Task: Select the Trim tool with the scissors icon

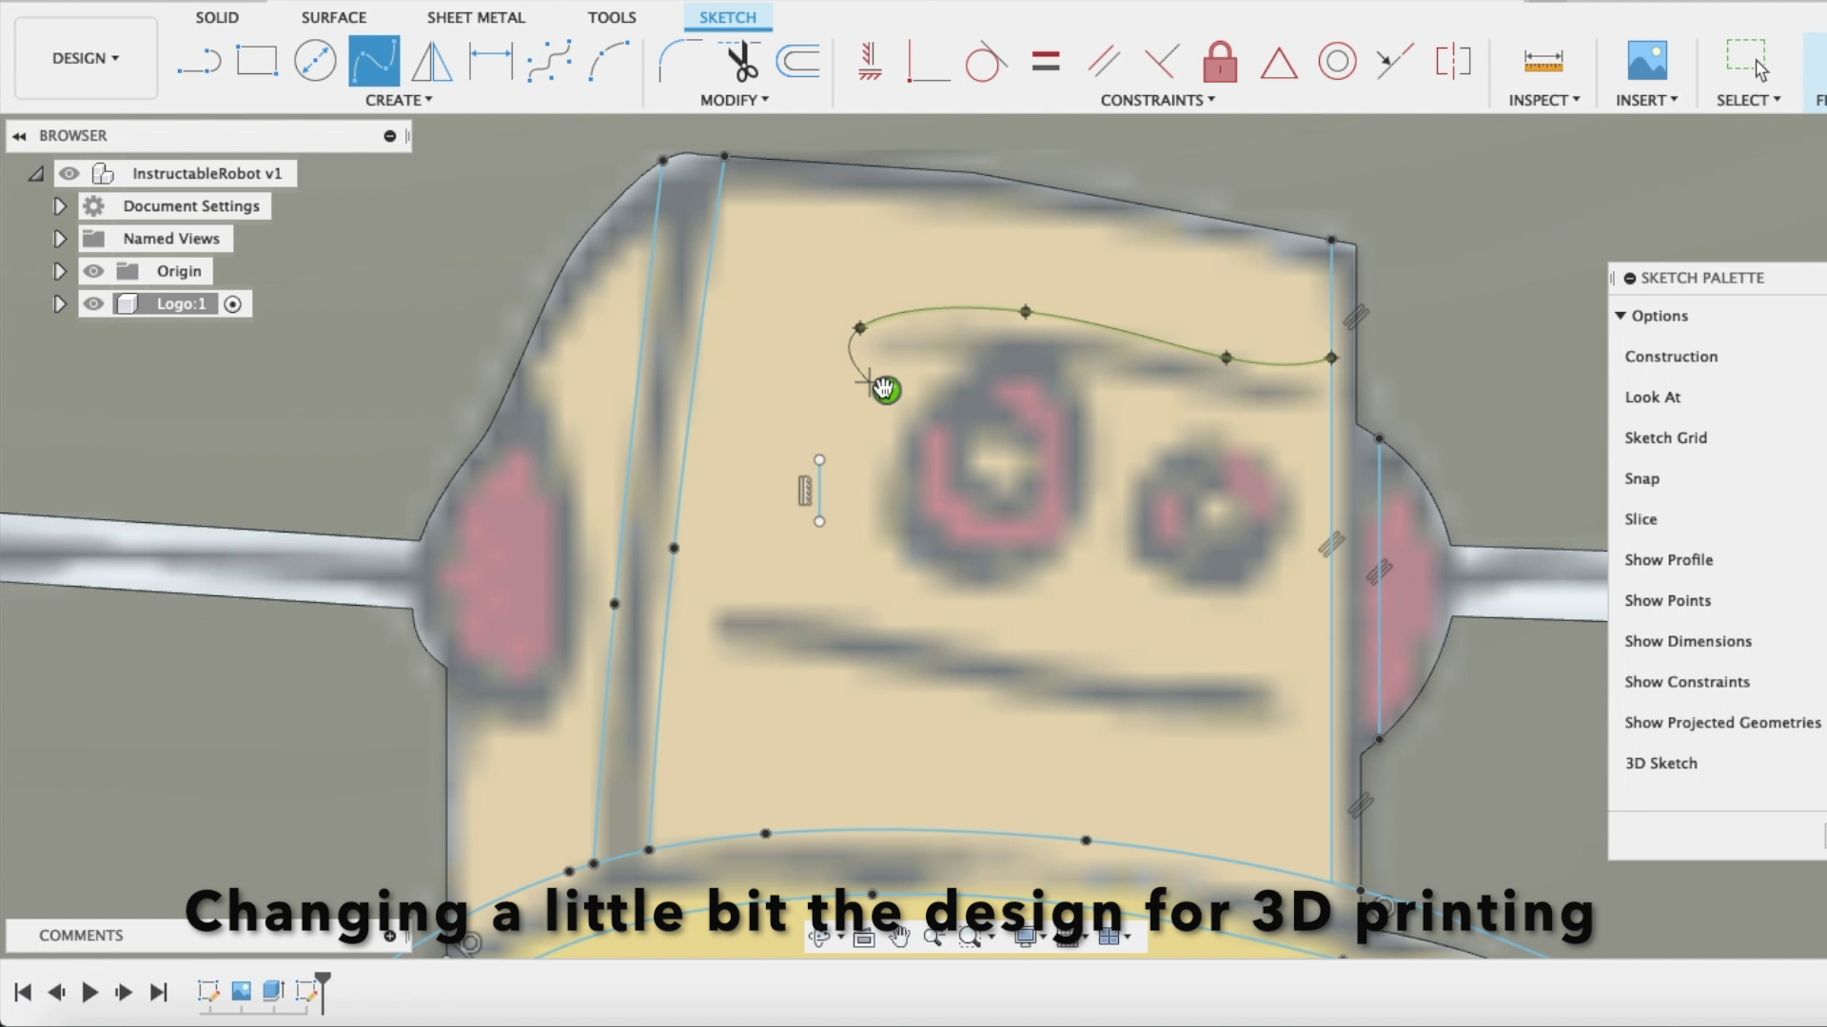Action: pyautogui.click(x=741, y=60)
